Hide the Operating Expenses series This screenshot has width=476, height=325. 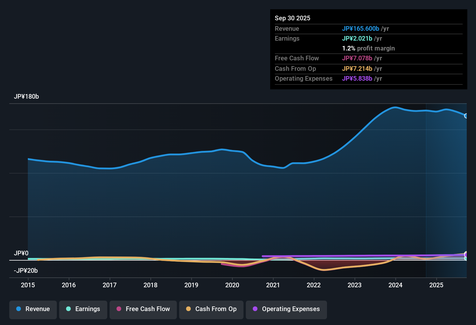(x=286, y=309)
